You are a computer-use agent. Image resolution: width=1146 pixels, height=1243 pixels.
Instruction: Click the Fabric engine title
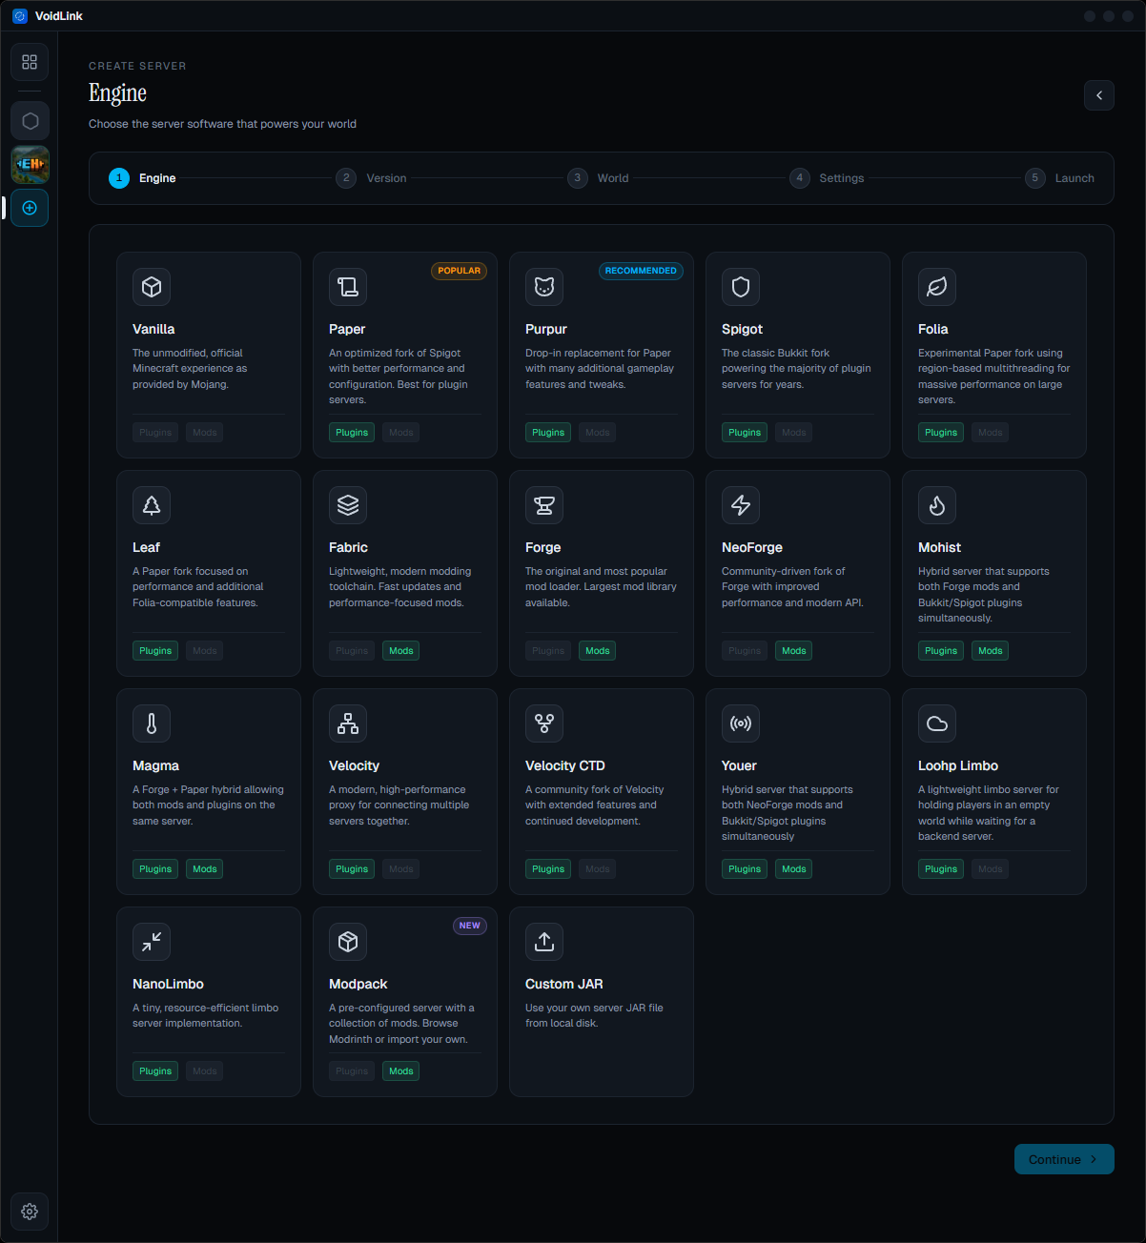[x=348, y=547]
